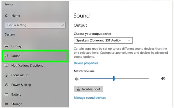
Task: Click the Notifications & actions icon
Action: (x=6, y=66)
